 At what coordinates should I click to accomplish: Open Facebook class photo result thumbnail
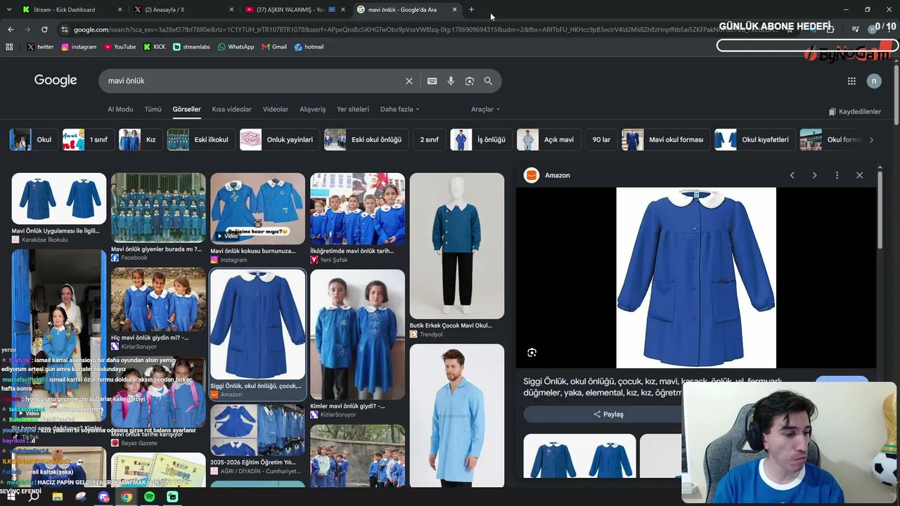click(x=158, y=207)
